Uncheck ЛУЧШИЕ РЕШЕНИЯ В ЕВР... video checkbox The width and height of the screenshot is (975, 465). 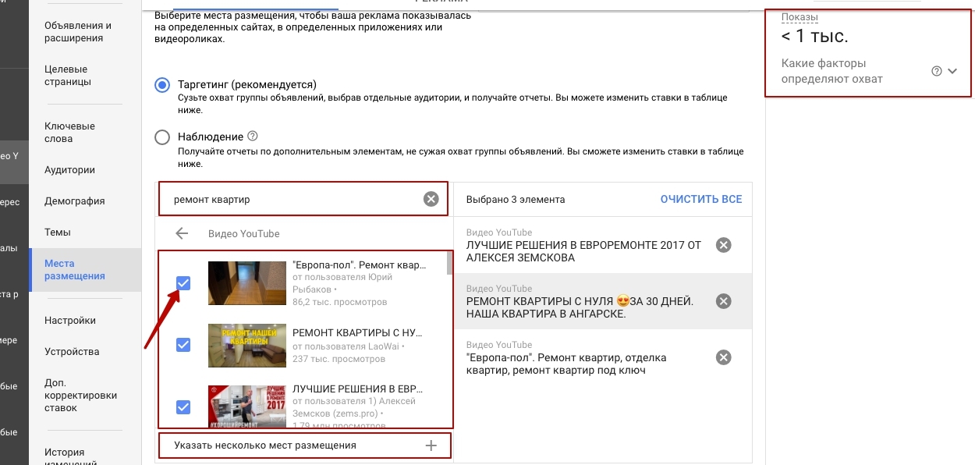[183, 406]
